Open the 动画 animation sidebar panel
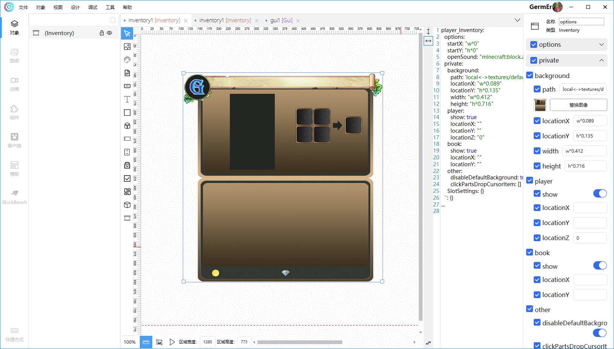The width and height of the screenshot is (614, 349). [14, 84]
